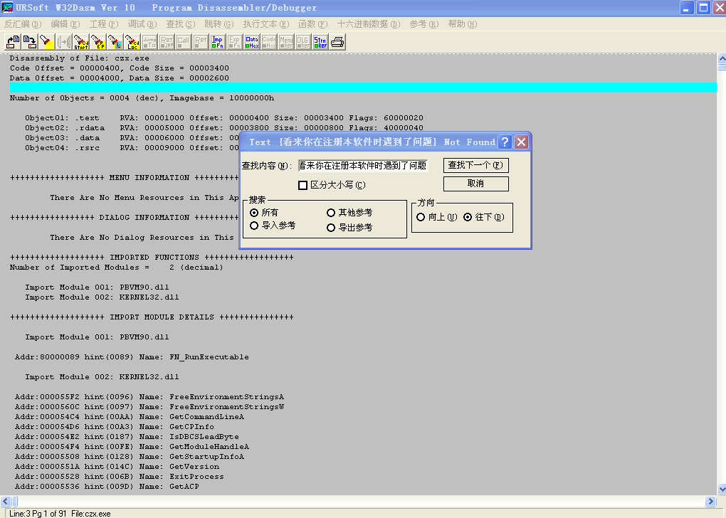This screenshot has width=726, height=518.
Task: Click the Call toolbar icon
Action: (x=184, y=42)
